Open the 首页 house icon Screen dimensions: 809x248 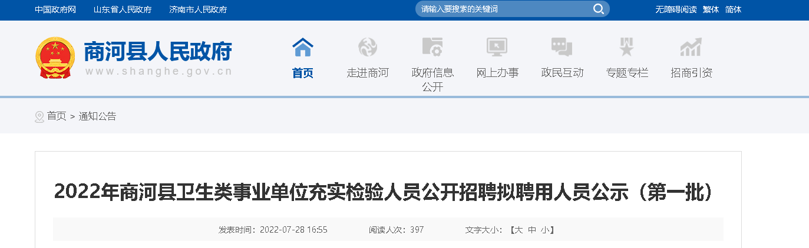[303, 46]
